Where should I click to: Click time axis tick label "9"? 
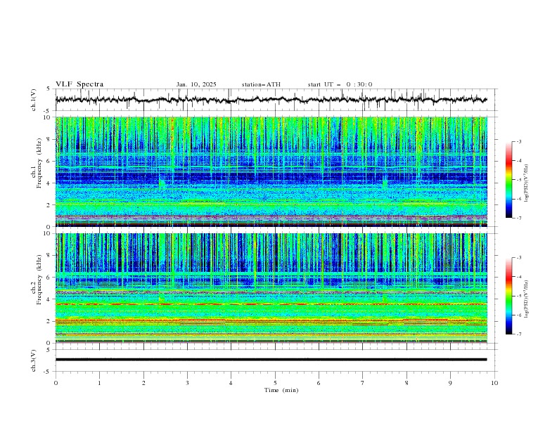tap(450, 383)
